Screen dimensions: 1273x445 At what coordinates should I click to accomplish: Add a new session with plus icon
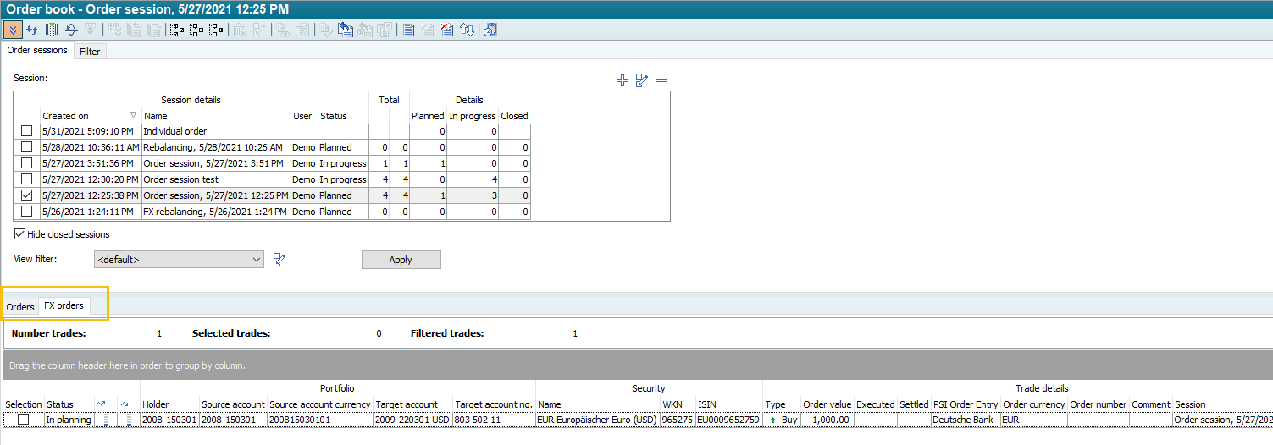[x=623, y=80]
